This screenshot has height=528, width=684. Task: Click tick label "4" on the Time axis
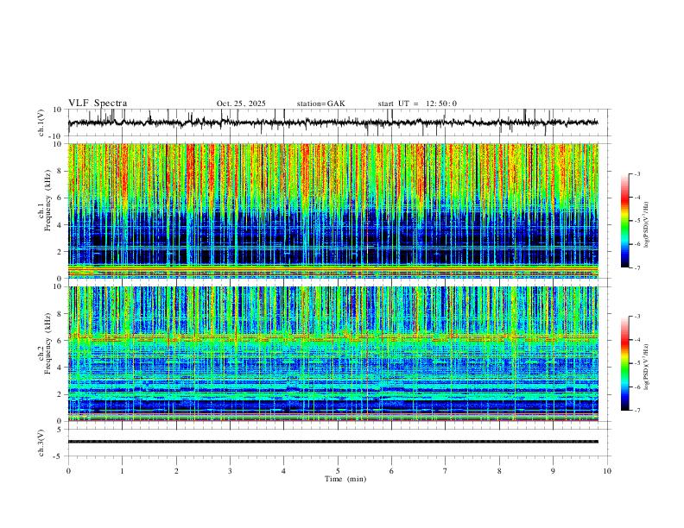click(283, 471)
